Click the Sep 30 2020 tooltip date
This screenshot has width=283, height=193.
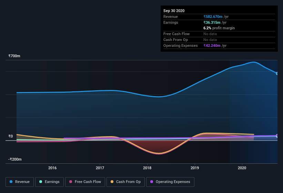click(174, 11)
